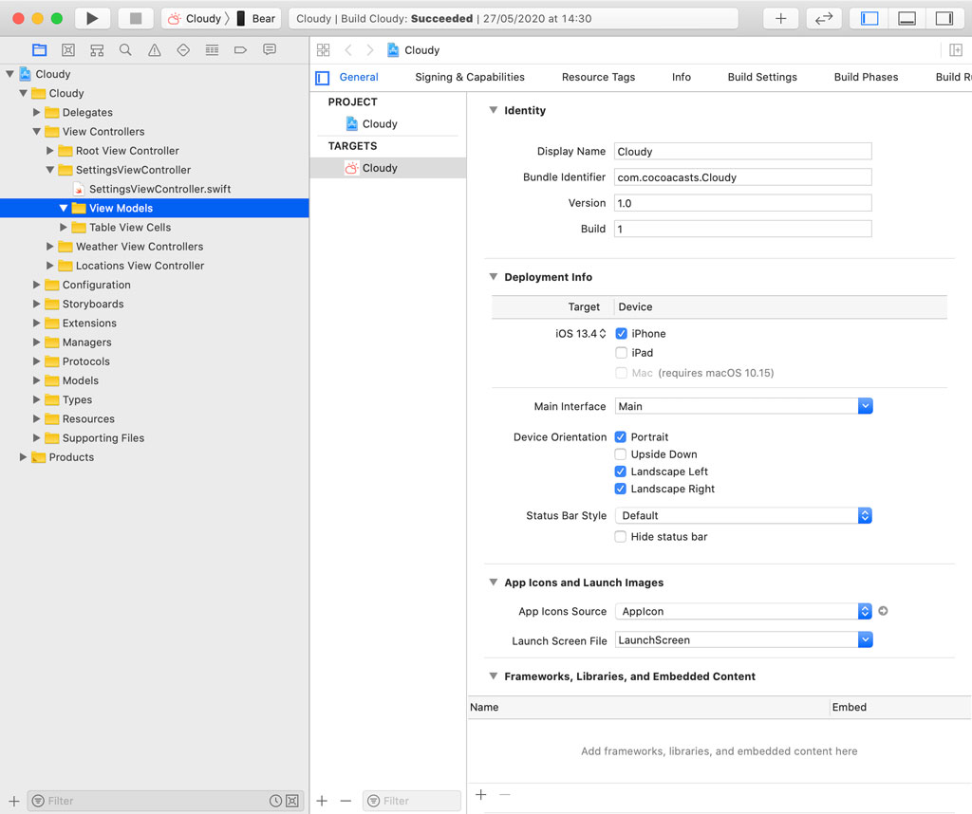The width and height of the screenshot is (972, 814).
Task: Collapse the Deployment Info section
Action: pos(493,276)
